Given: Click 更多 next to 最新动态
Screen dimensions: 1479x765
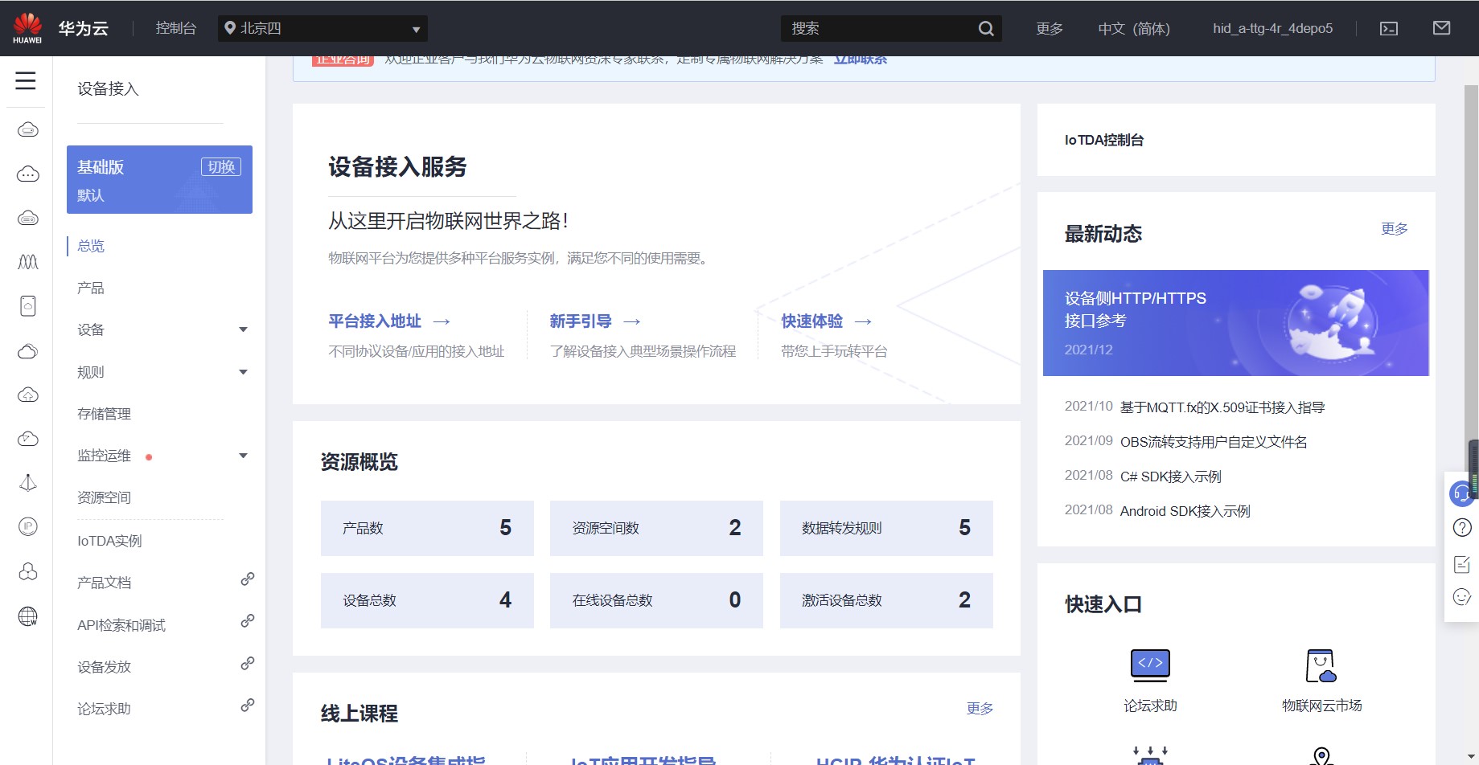Looking at the screenshot, I should pos(1395,229).
